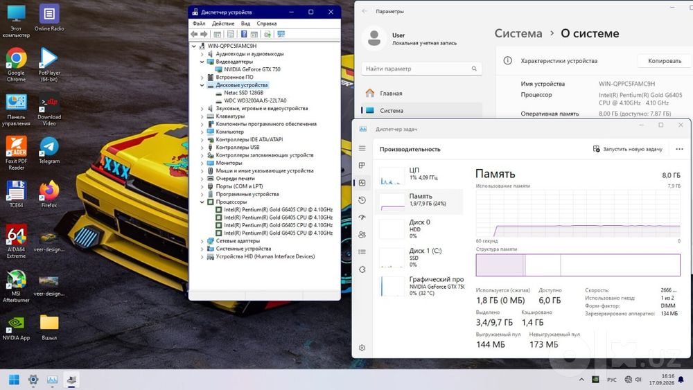Open the Processes page icon in Task Manager sidebar
This screenshot has width=693, height=390.
[362, 165]
